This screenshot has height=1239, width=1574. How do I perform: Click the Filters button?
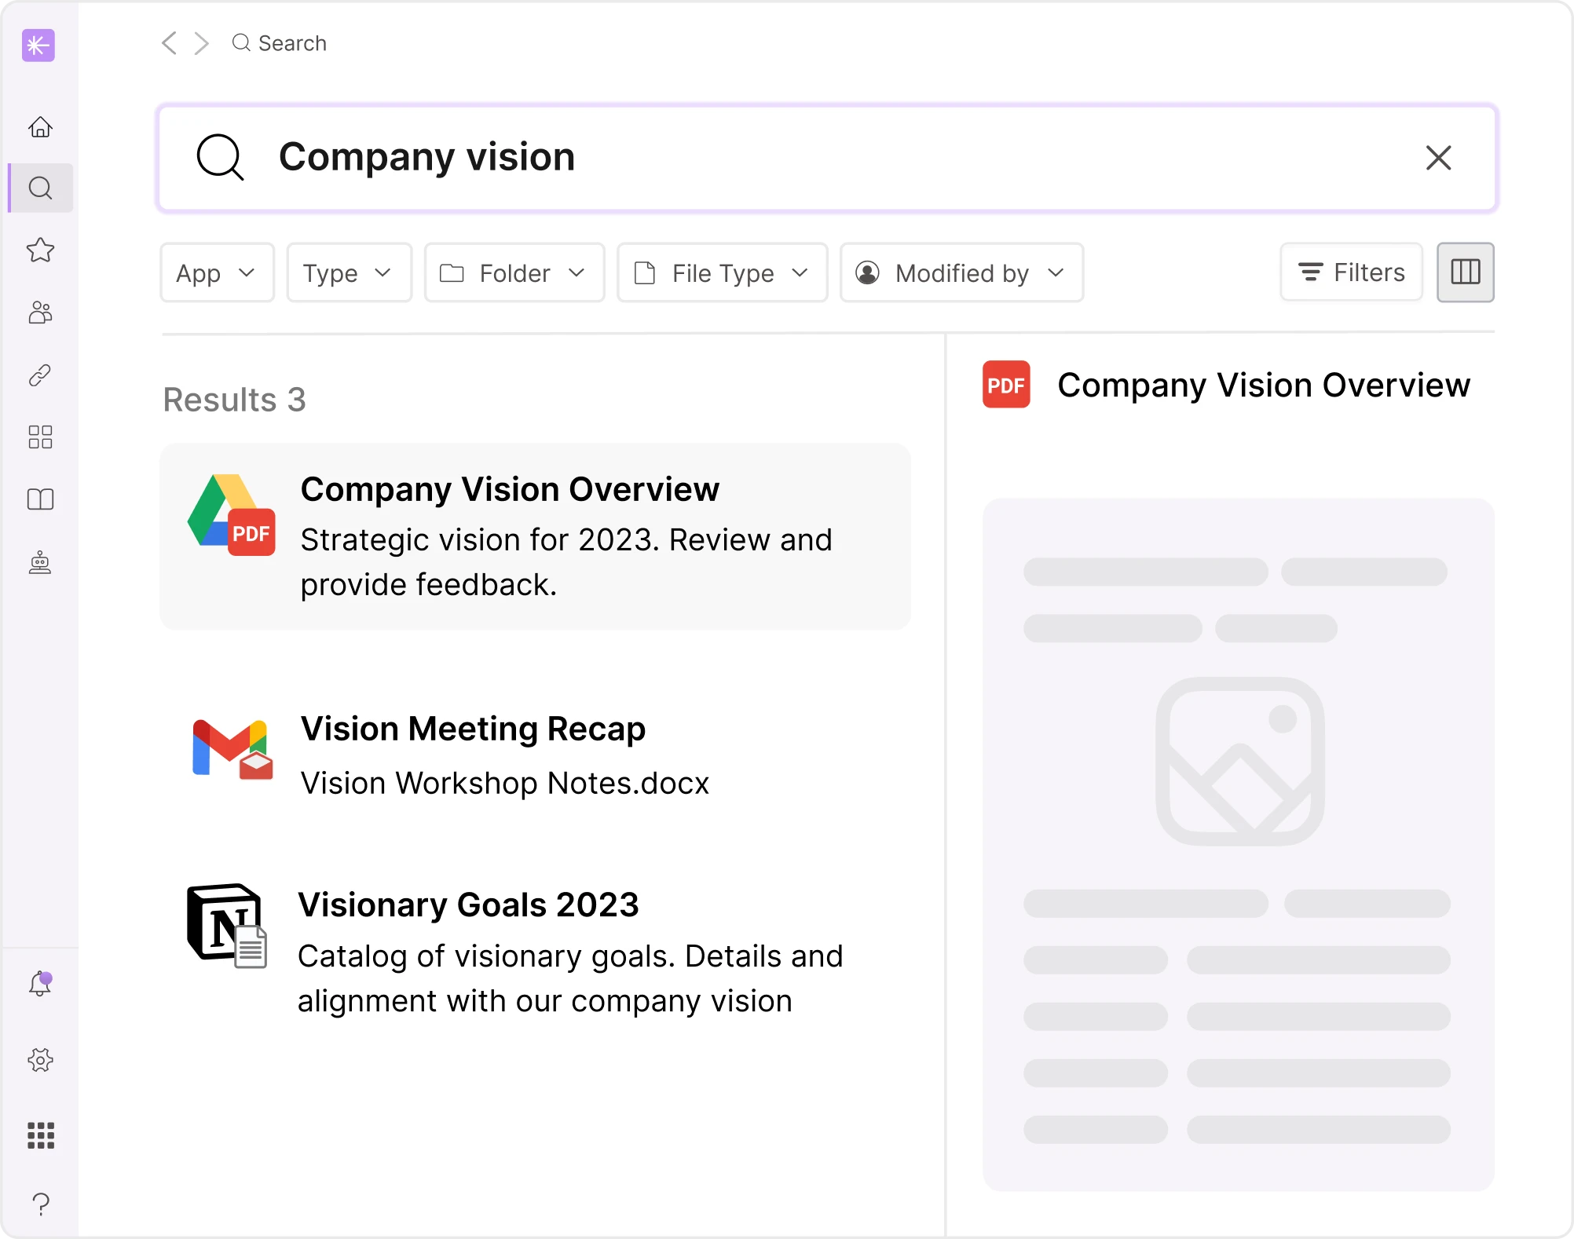pyautogui.click(x=1351, y=272)
